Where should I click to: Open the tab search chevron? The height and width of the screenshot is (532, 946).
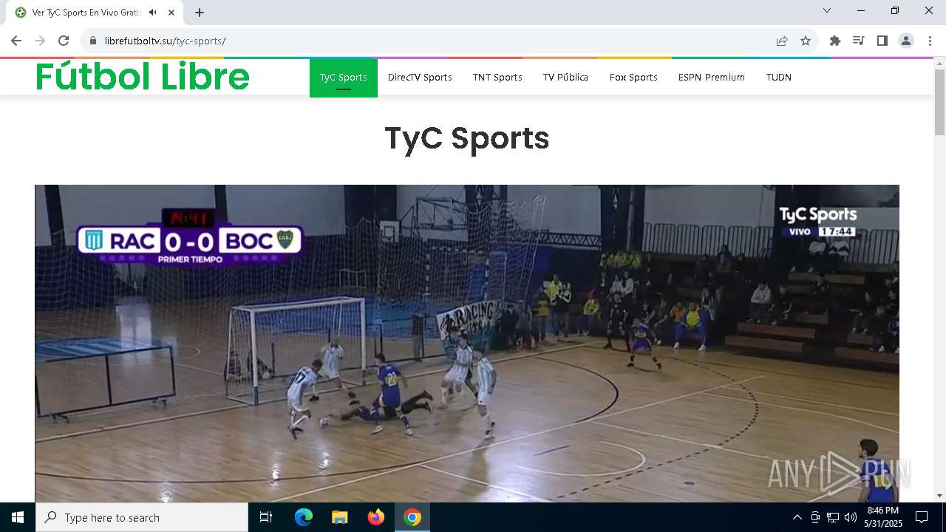click(827, 10)
